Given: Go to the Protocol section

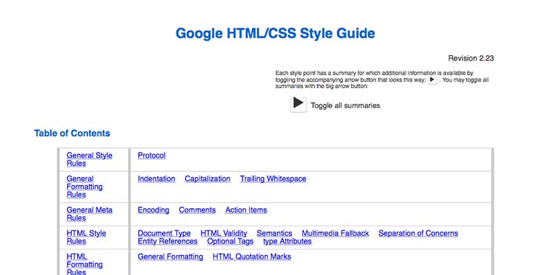Looking at the screenshot, I should [152, 155].
